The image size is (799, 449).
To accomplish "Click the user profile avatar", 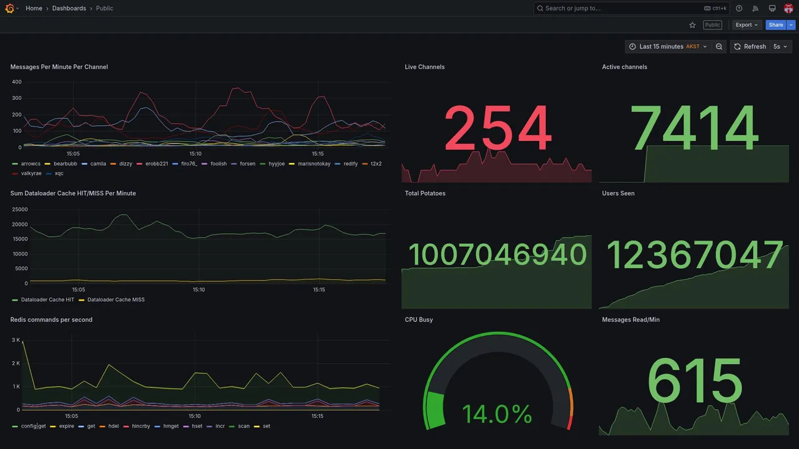I will pyautogui.click(x=788, y=8).
